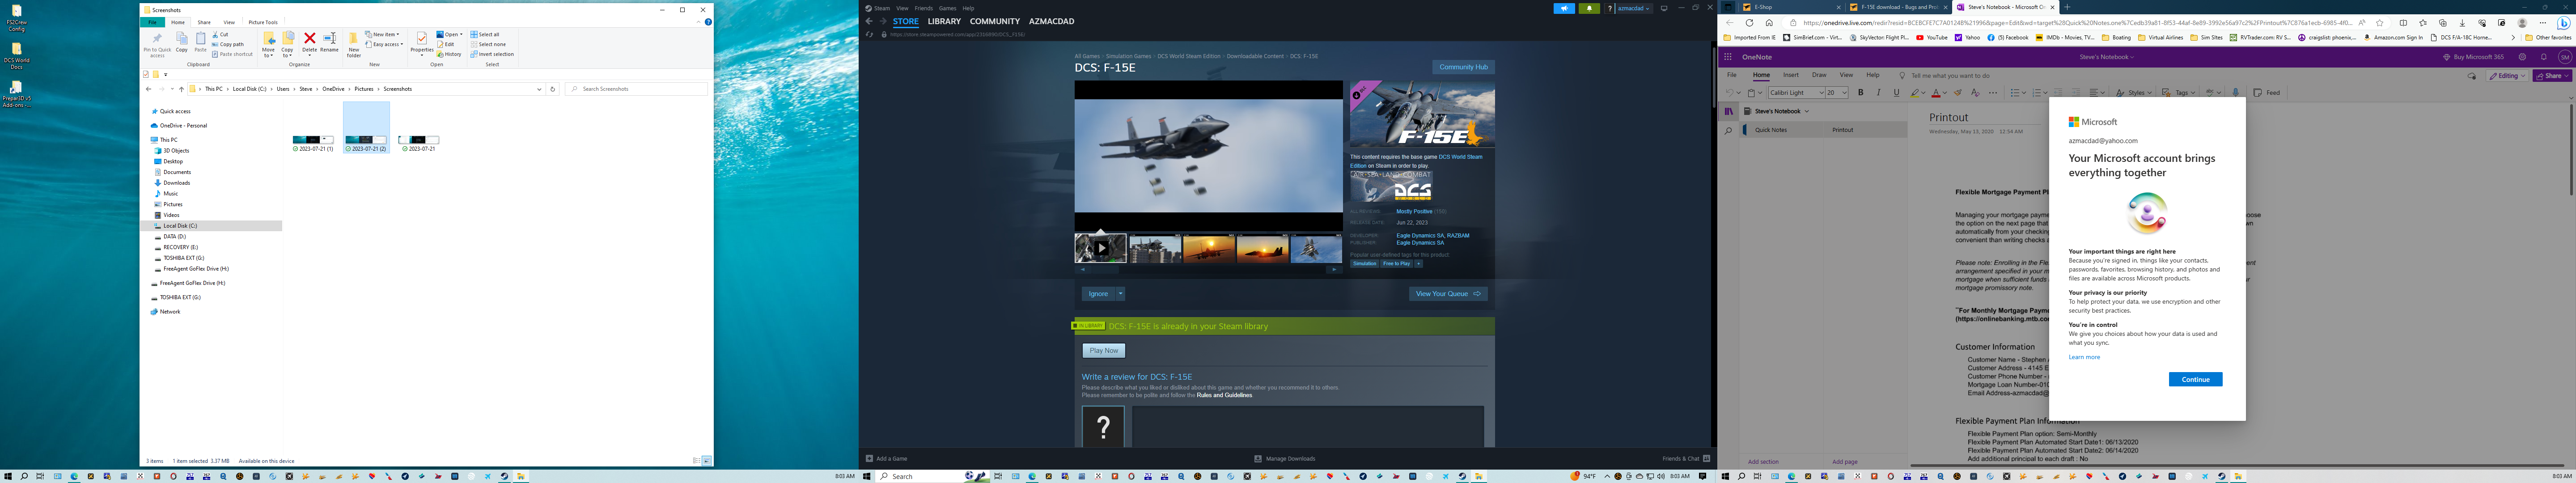Click Select all in File Explorer ribbon

(485, 34)
